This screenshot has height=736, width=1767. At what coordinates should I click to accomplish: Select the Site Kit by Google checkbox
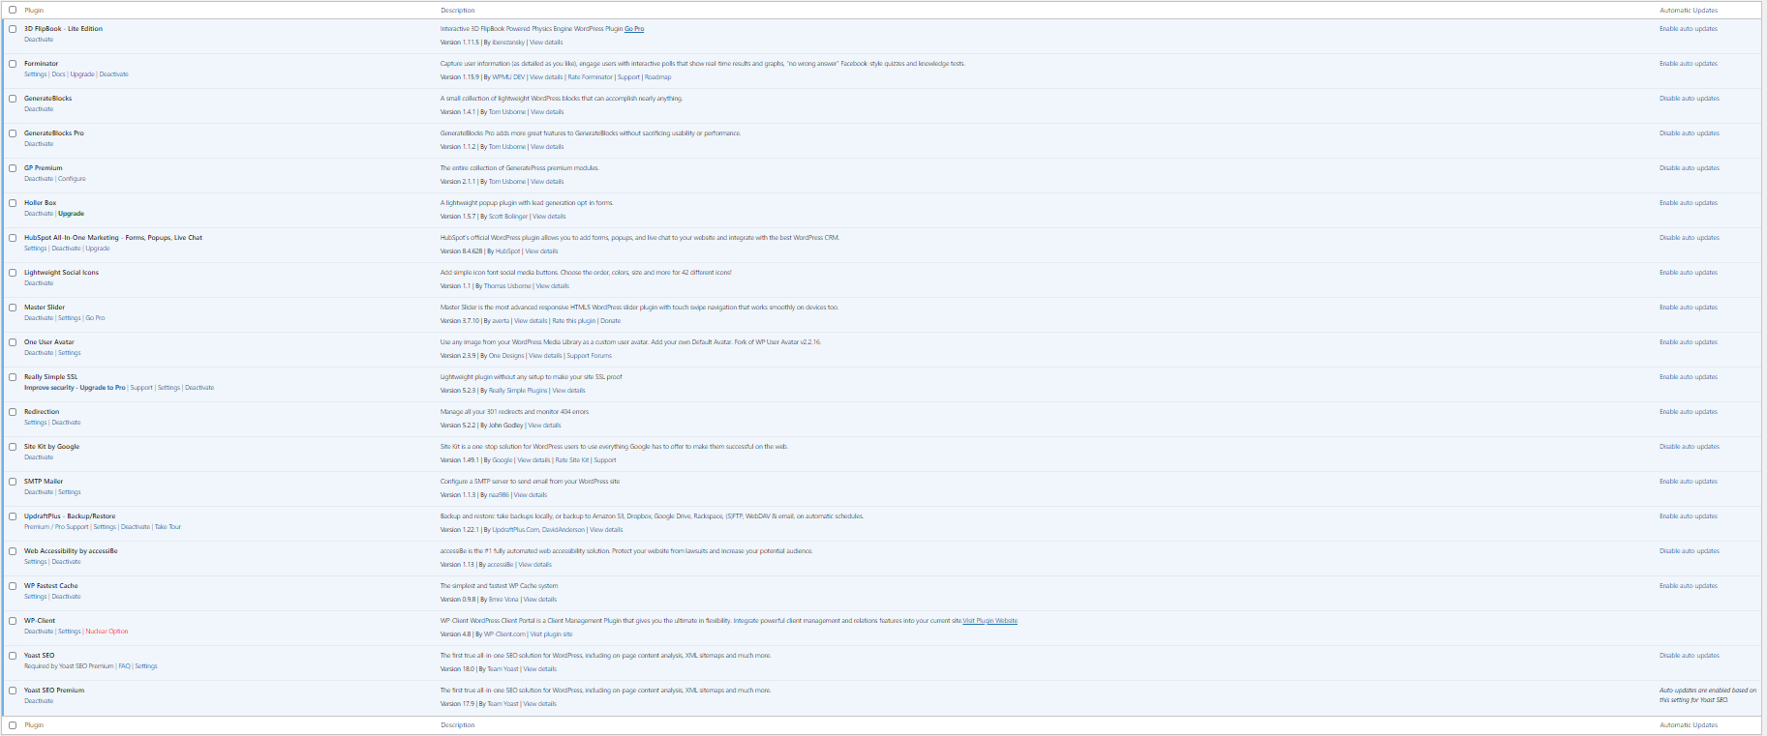point(13,447)
